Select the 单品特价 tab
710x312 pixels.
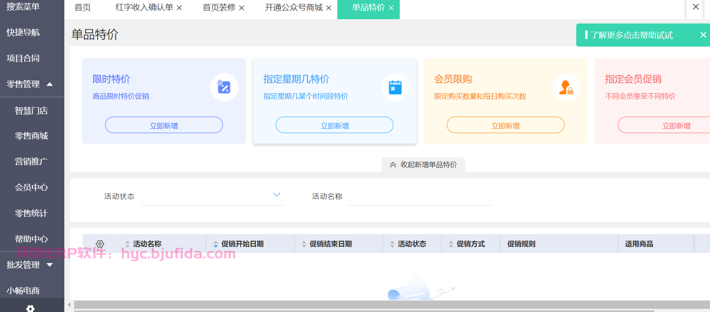click(368, 8)
